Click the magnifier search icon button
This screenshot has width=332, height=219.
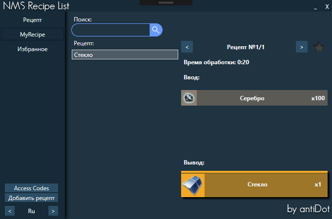[156, 30]
